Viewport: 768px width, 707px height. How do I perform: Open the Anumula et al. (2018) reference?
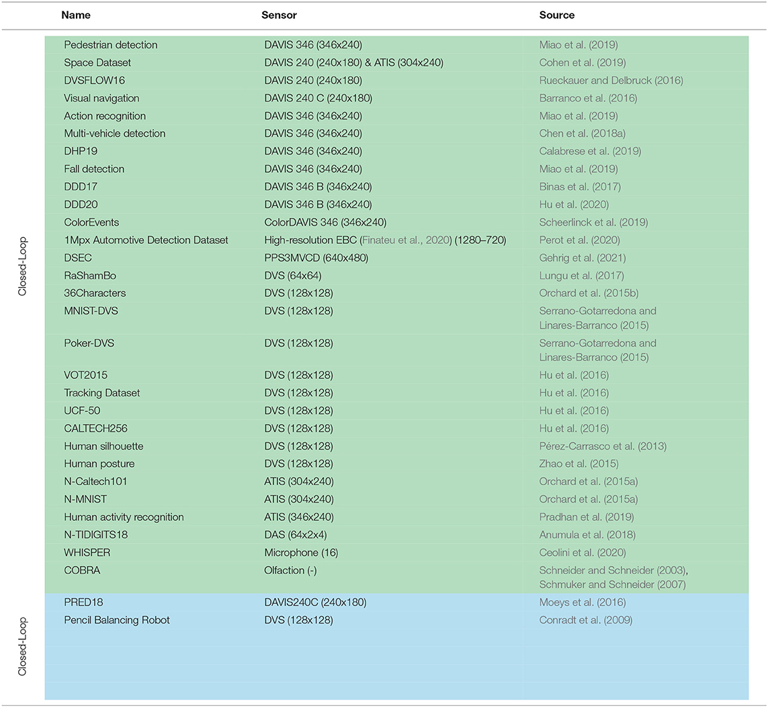[587, 534]
